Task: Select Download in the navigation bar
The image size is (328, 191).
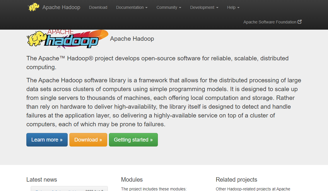Action: point(98,7)
